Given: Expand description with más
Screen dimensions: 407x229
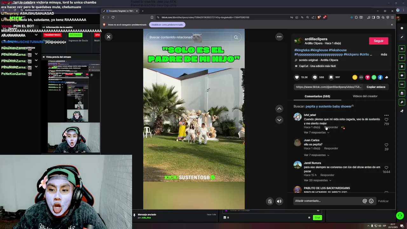Looking at the screenshot, I should [x=384, y=54].
